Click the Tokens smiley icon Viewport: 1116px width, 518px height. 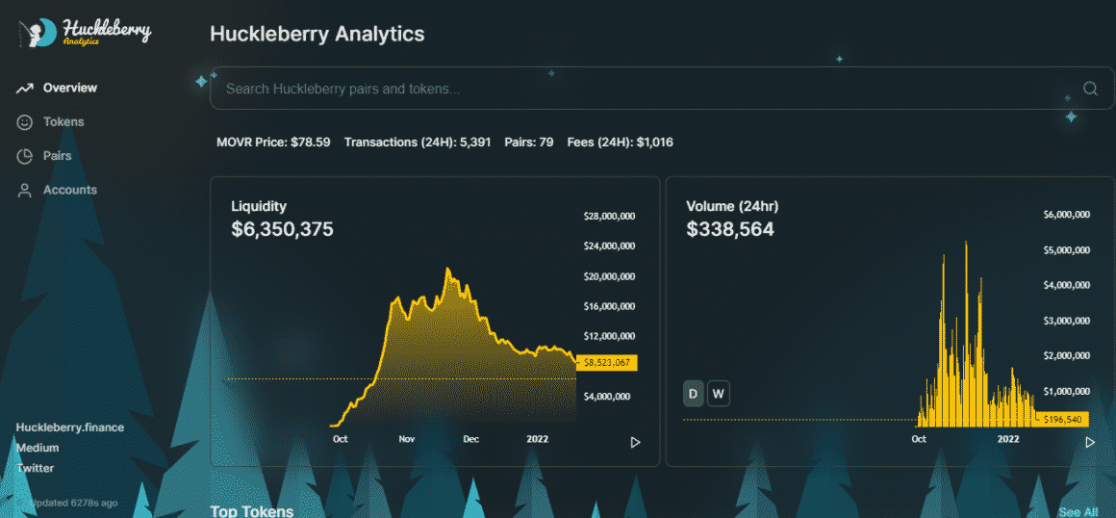(x=25, y=122)
